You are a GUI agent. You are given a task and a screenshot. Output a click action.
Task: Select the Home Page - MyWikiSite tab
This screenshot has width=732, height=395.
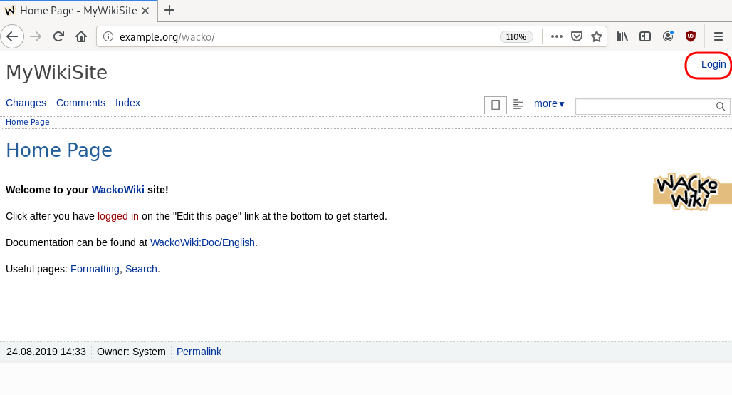coord(78,10)
